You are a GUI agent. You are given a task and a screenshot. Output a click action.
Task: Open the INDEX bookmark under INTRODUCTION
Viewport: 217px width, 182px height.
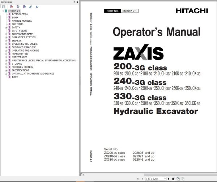(15, 18)
